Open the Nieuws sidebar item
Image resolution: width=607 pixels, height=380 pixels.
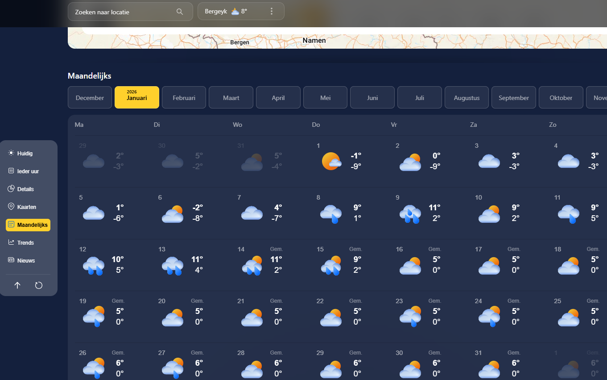tap(28, 260)
